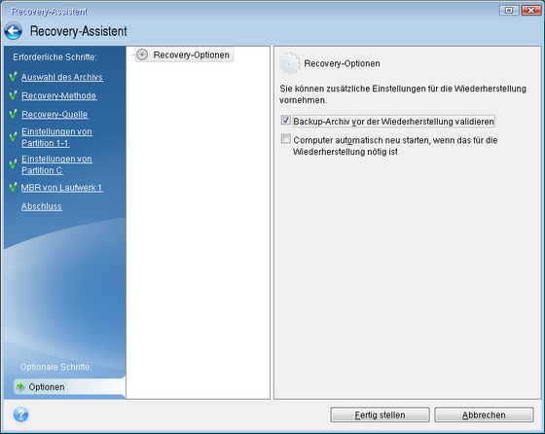The image size is (545, 434).
Task: Maximize the Recovery-Assistent window
Action: [x=509, y=11]
